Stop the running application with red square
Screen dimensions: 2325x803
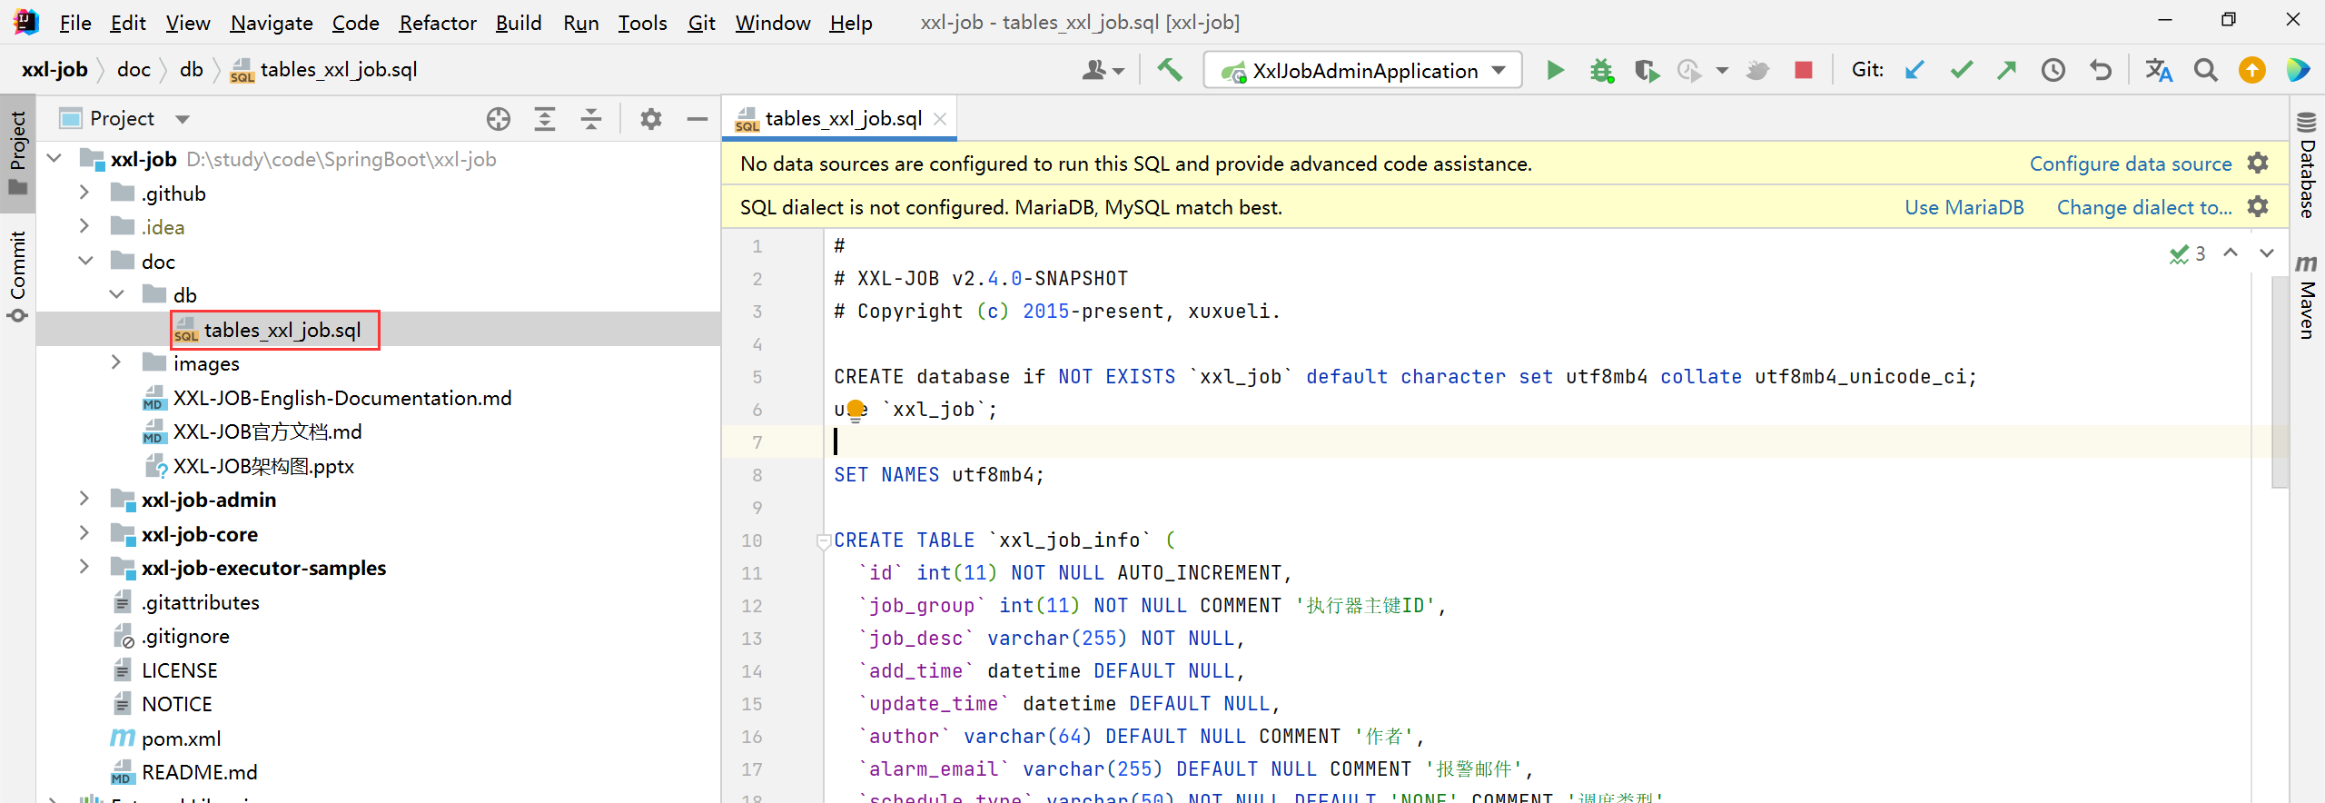tap(1804, 70)
